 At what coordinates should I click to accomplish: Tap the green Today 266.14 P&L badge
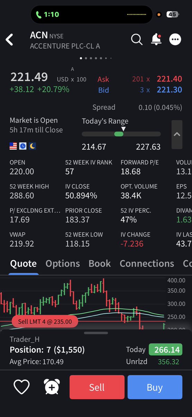[x=166, y=350]
